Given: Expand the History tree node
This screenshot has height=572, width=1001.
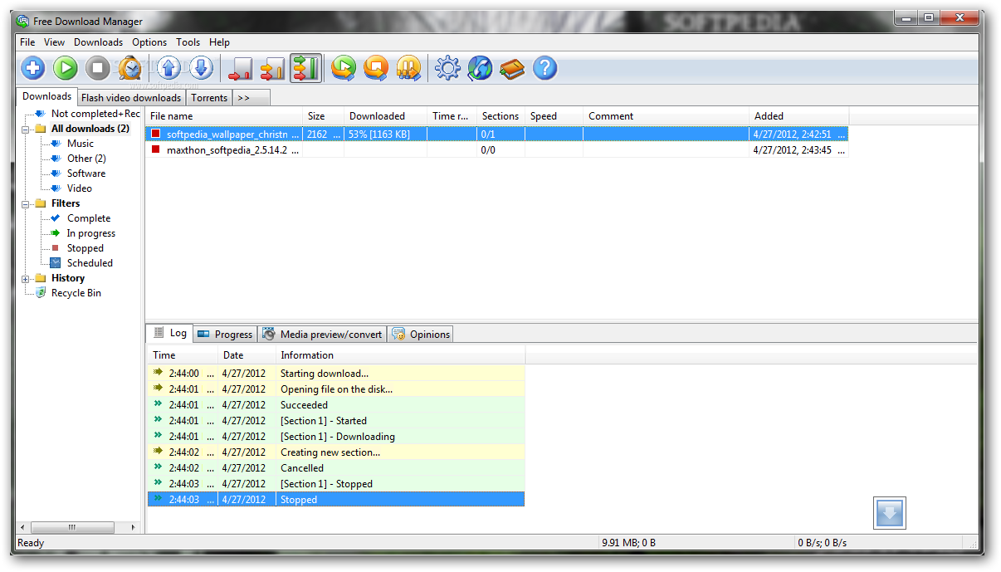Looking at the screenshot, I should [26, 278].
